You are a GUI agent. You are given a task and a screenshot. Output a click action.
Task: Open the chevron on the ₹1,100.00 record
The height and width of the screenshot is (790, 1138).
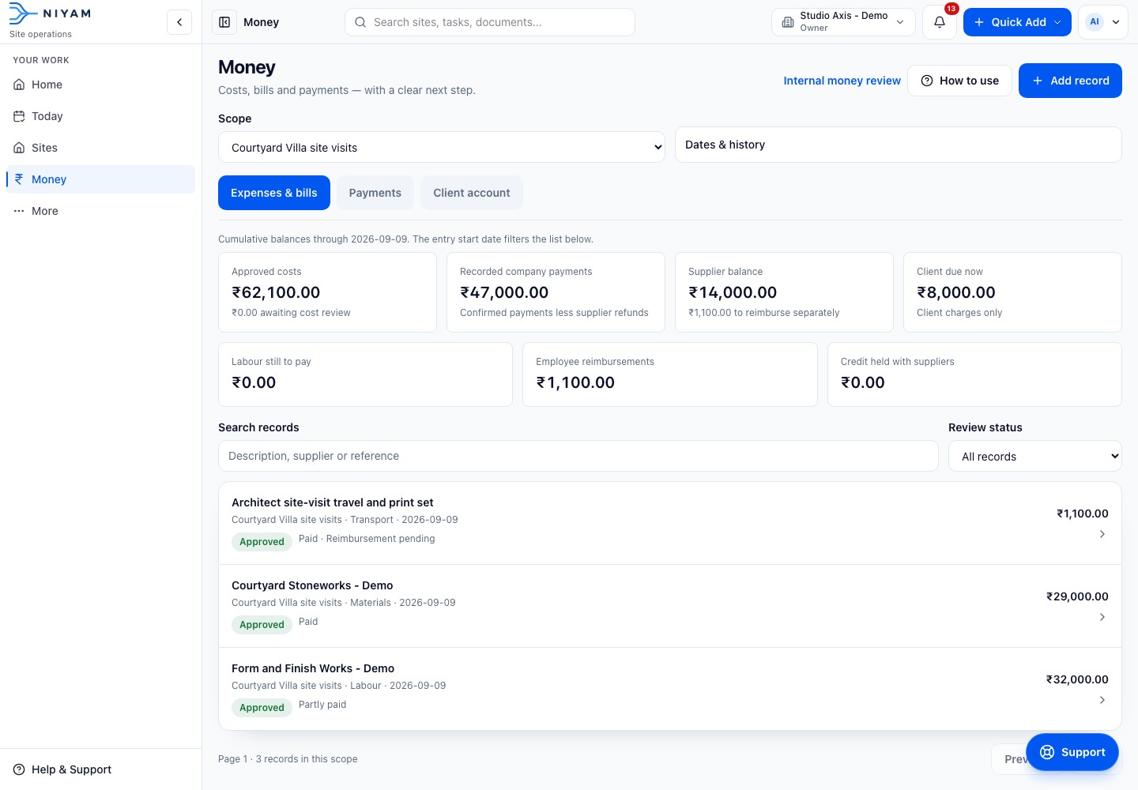[1102, 534]
